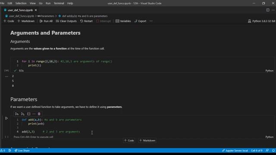Click the Arguments and Parameters heading

tap(45, 33)
